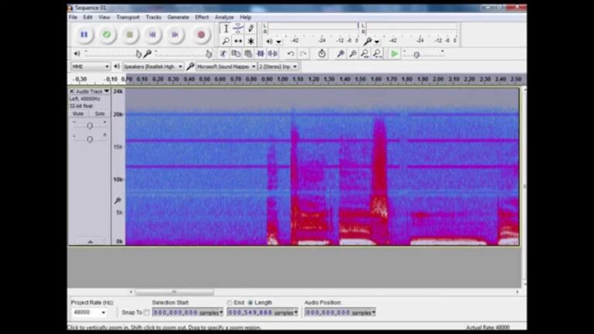The image size is (594, 334).
Task: Open the Help menu
Action: [x=245, y=18]
